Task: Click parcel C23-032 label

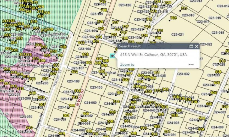Action: click(183, 74)
